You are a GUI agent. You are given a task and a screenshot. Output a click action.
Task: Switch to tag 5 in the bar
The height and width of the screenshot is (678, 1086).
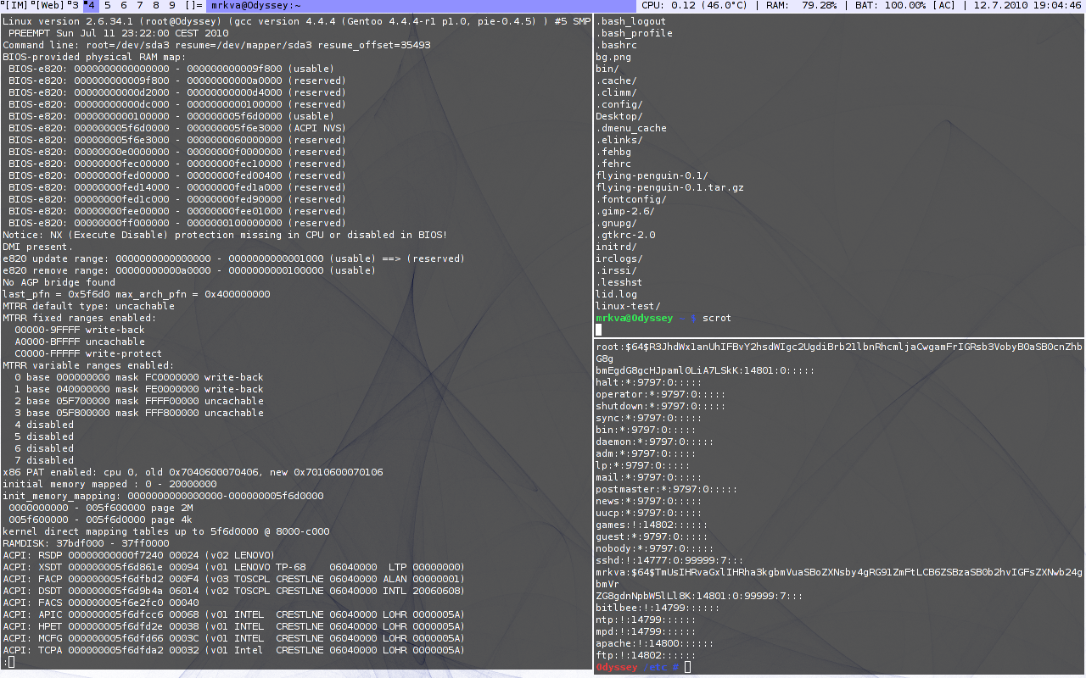(x=107, y=6)
